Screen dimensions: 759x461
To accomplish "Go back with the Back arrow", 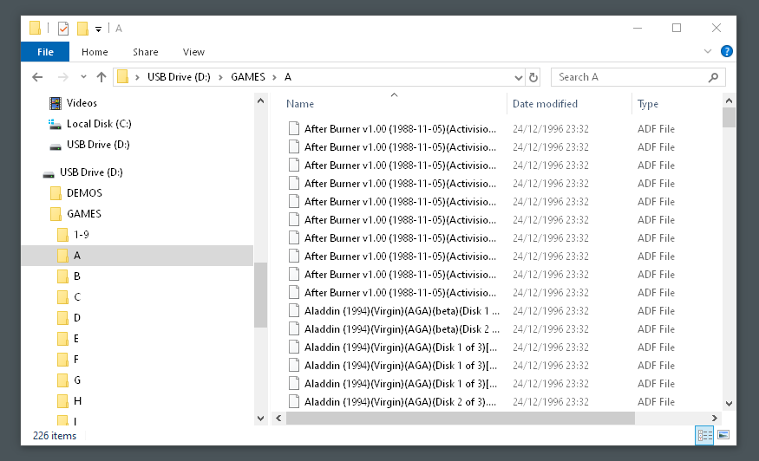I will click(x=37, y=77).
